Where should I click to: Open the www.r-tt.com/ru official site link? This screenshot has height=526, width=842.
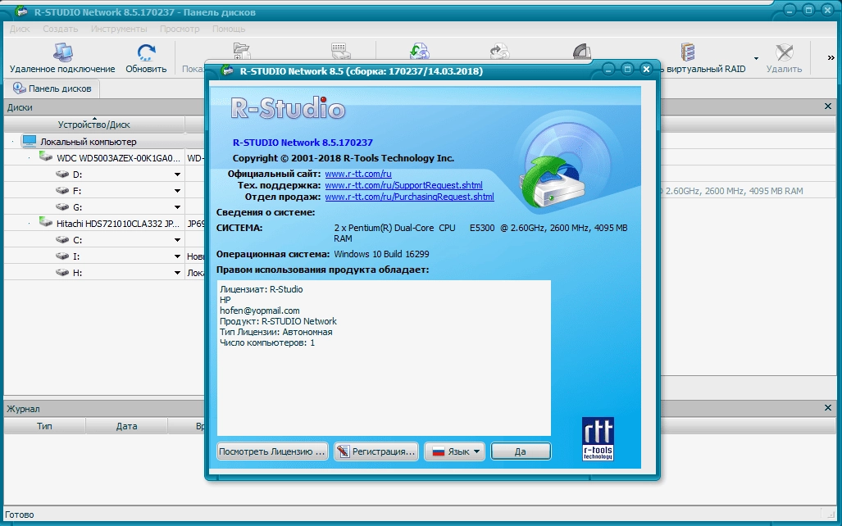tap(358, 174)
